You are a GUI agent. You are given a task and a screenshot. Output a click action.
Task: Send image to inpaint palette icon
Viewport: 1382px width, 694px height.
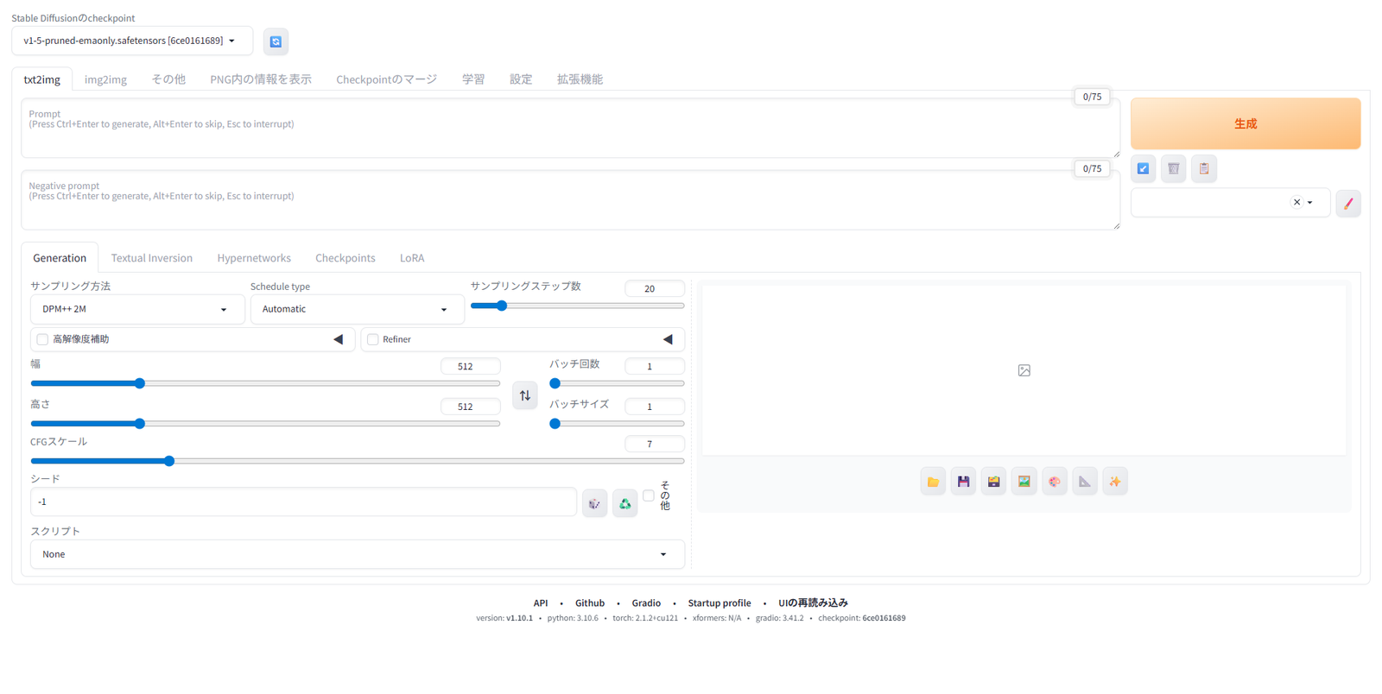1054,482
